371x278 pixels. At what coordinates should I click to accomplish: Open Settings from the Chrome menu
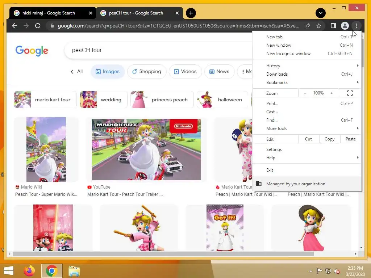(x=307, y=149)
